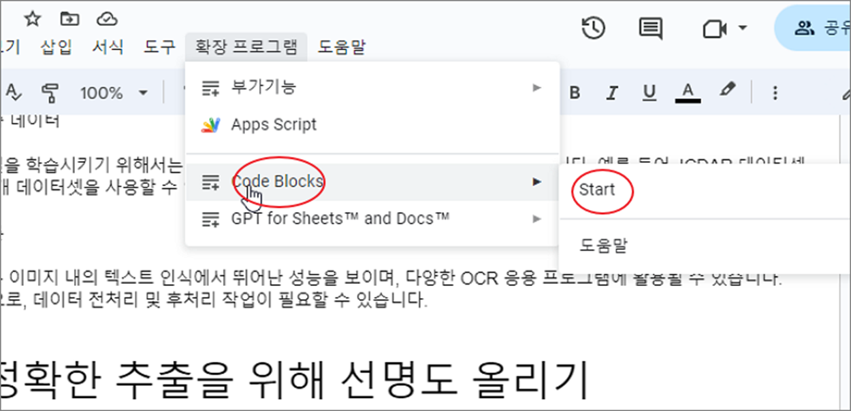Click the arrow beside 부가기능
This screenshot has width=851, height=411.
[x=536, y=87]
